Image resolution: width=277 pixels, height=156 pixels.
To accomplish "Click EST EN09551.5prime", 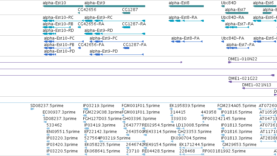I will pyautogui.click(x=48, y=135).
